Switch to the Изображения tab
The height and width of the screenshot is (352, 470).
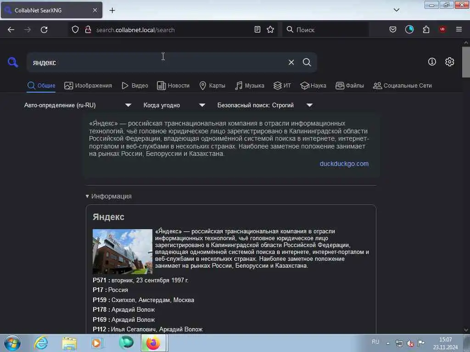click(x=88, y=86)
